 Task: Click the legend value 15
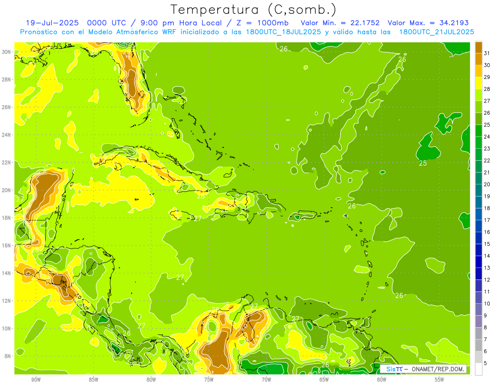(x=487, y=244)
